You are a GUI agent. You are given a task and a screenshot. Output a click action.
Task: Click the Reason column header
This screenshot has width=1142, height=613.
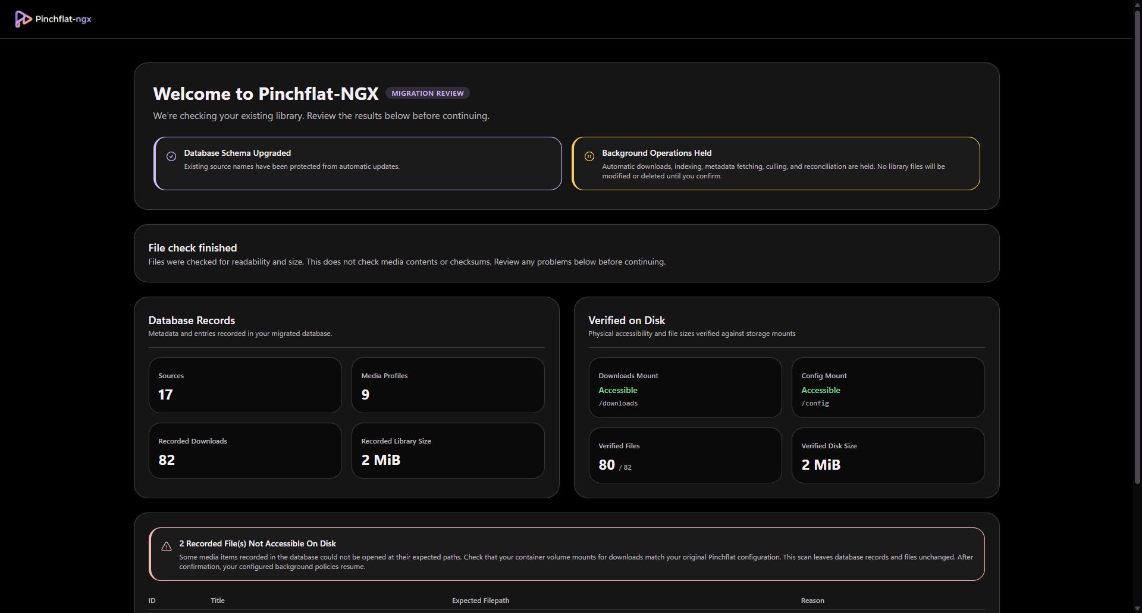pyautogui.click(x=812, y=601)
